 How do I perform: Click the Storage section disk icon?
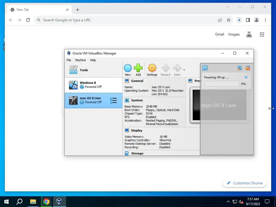pyautogui.click(x=127, y=153)
